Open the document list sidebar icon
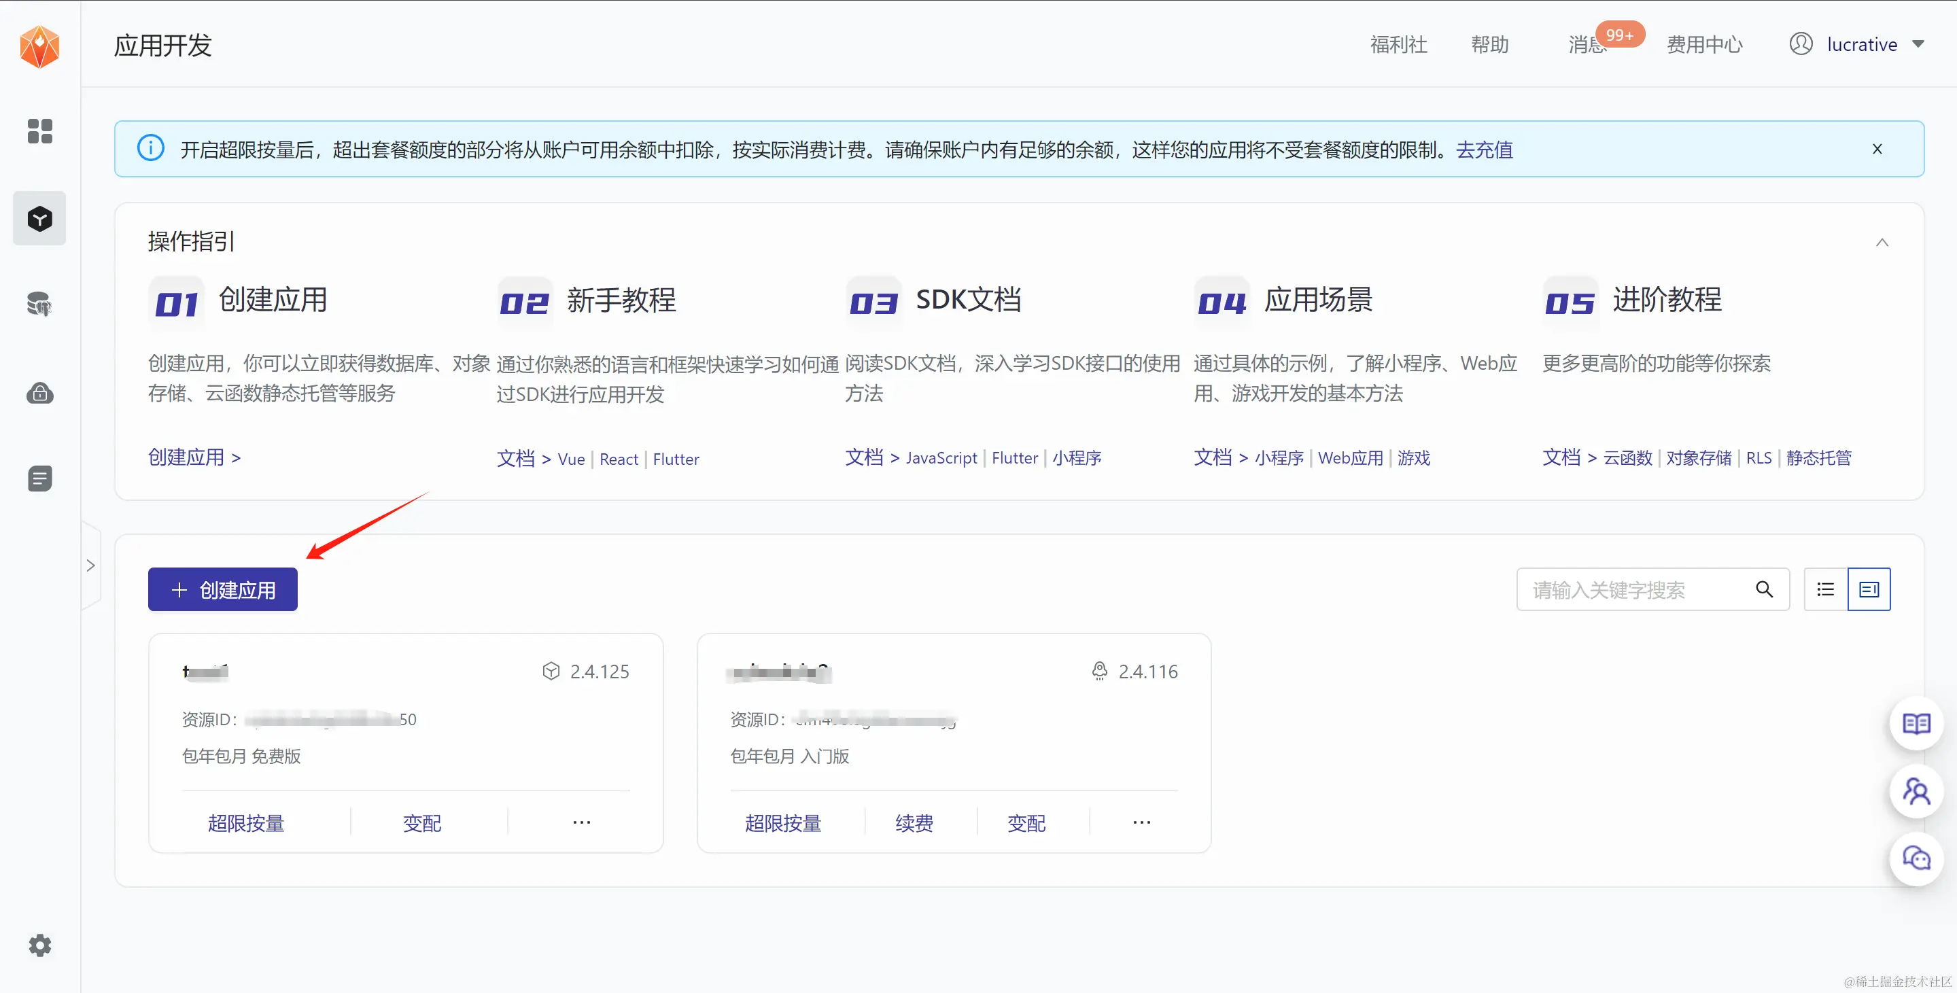 pos(39,478)
